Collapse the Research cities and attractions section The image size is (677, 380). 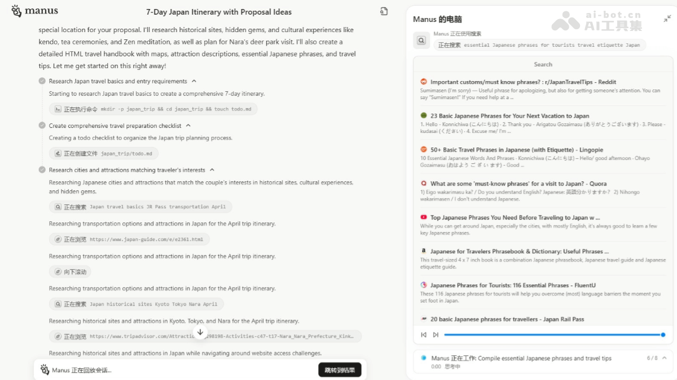pyautogui.click(x=212, y=169)
